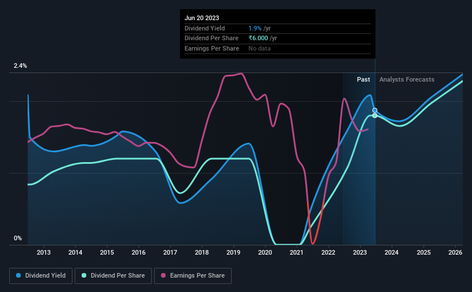This screenshot has width=472, height=292.
Task: Select the 2015 label on the x-axis
Action: (x=107, y=252)
